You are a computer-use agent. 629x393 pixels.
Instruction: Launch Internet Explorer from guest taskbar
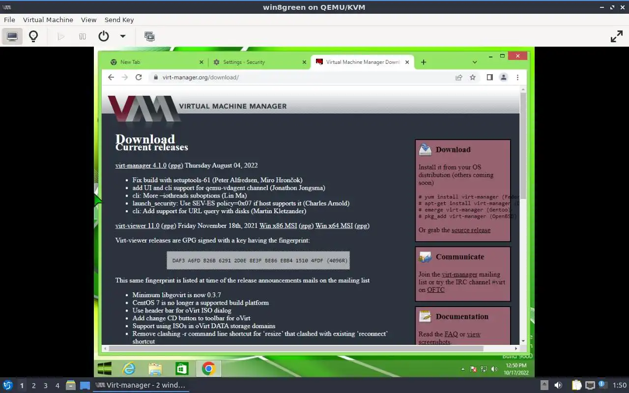tap(129, 368)
